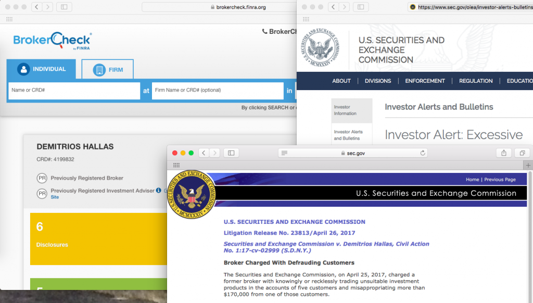Image resolution: width=533 pixels, height=303 pixels.
Task: Go forward in the SEC investor alerts window
Action: pyautogui.click(x=344, y=7)
